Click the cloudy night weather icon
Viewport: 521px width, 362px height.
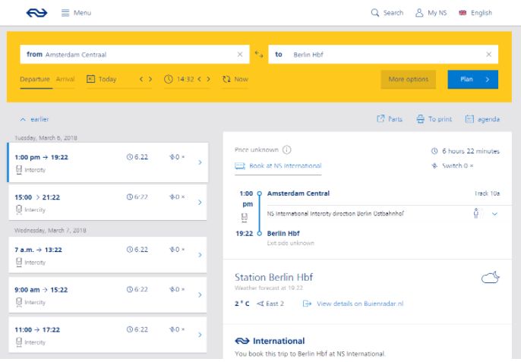pos(491,277)
